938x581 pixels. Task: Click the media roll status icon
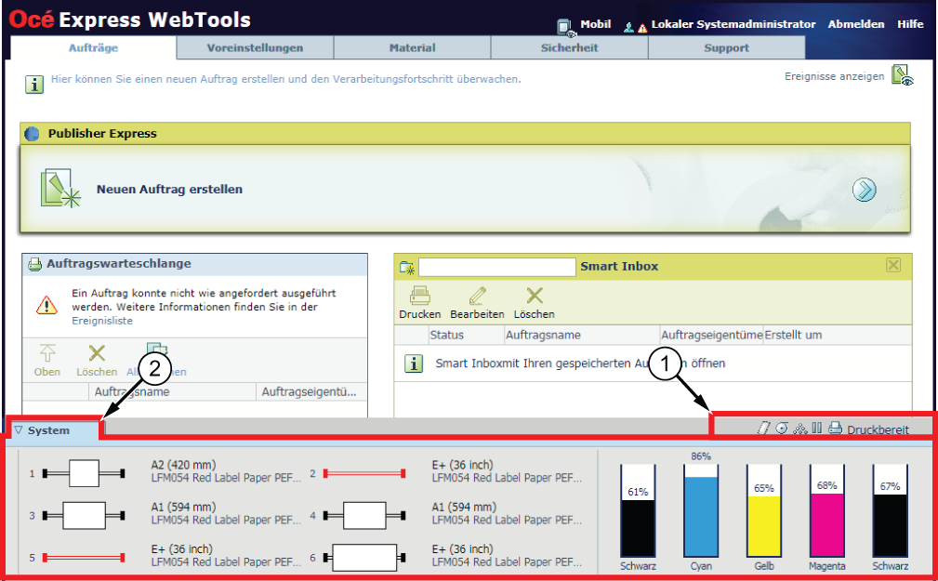point(781,429)
